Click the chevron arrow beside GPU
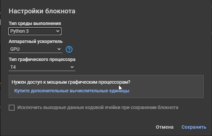Viewport: 212px width, 136px height. point(59,49)
